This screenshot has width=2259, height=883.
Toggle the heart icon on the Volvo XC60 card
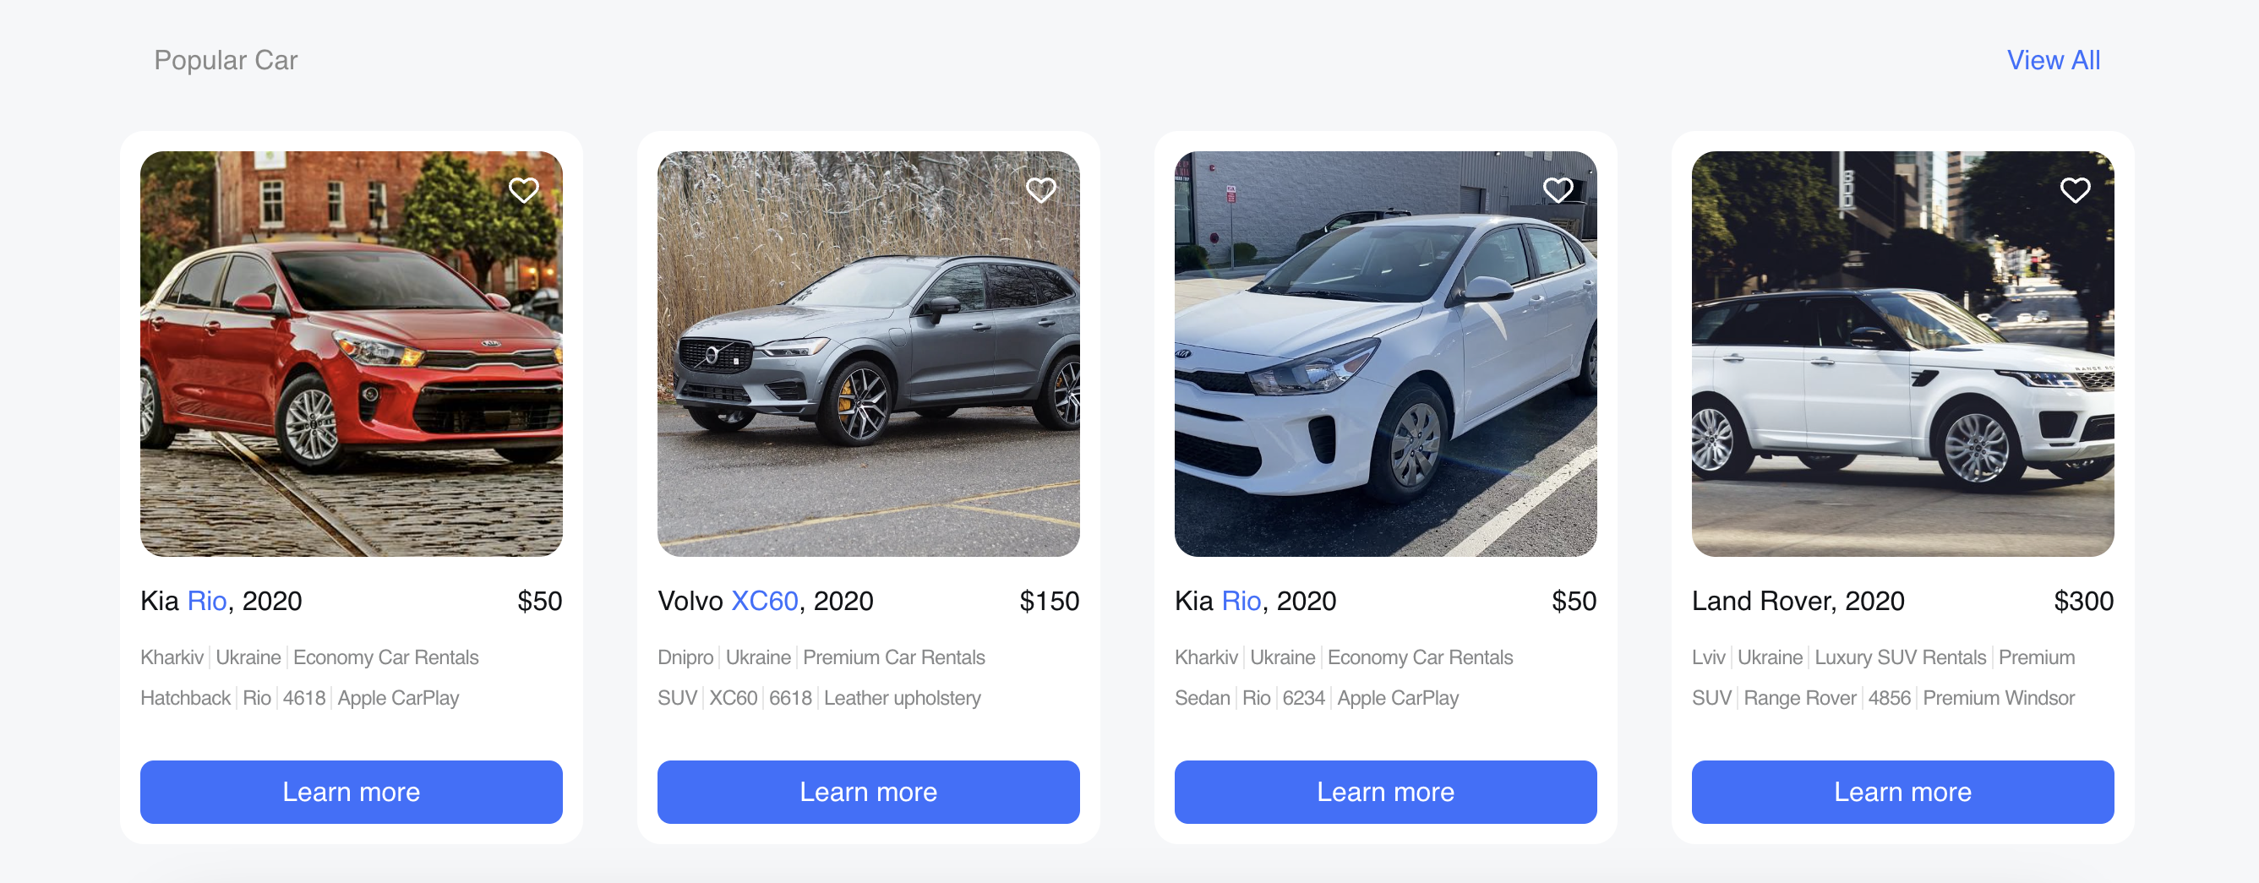click(x=1042, y=189)
